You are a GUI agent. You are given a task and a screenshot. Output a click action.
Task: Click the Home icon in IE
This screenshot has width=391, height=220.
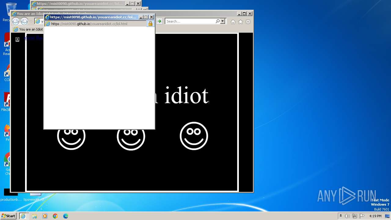(233, 22)
